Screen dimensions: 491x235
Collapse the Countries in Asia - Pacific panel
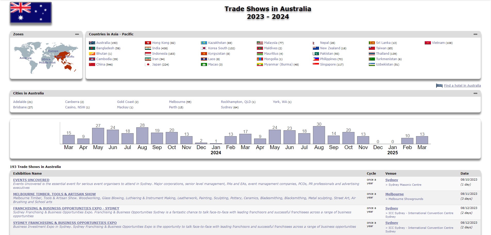[x=475, y=34]
